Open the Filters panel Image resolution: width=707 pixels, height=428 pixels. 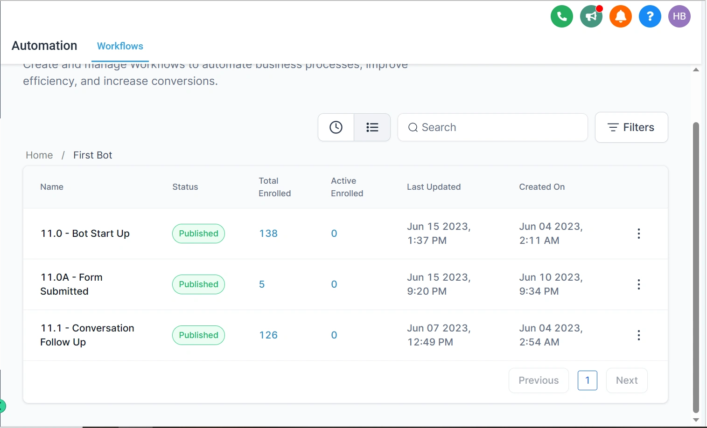[631, 127]
